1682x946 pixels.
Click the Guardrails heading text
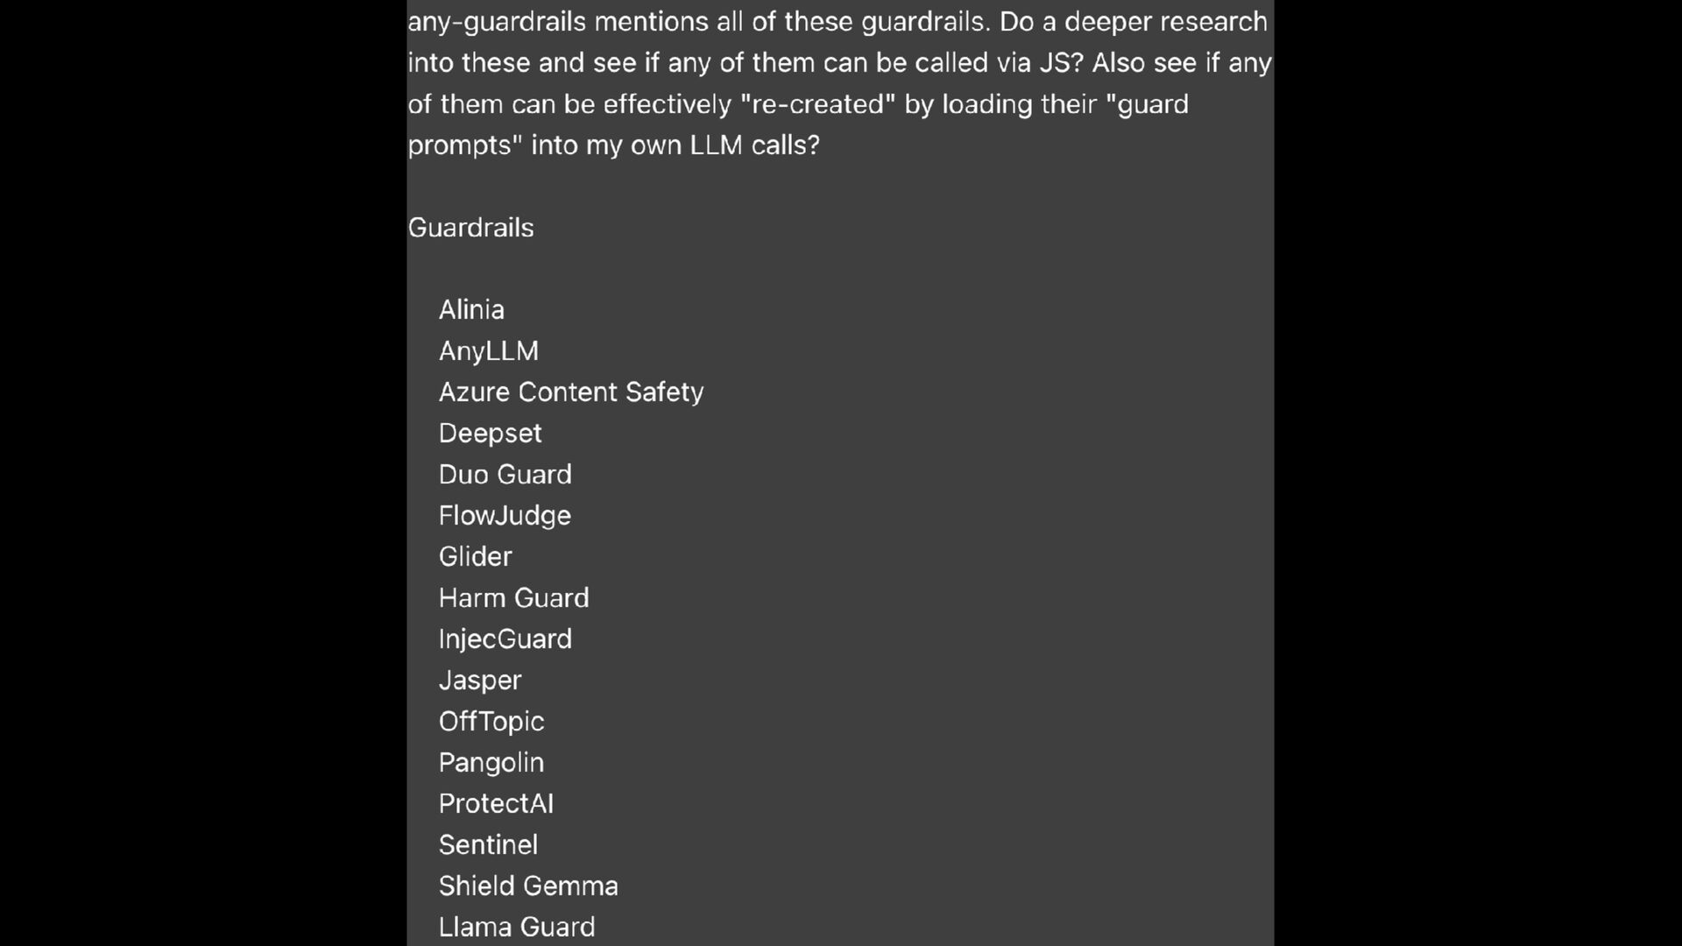pos(470,228)
